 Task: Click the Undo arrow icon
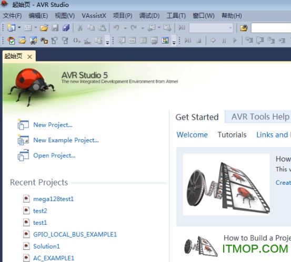[116, 28]
